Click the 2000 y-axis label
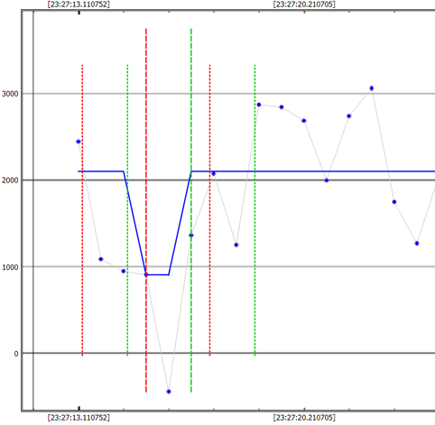 [x=10, y=180]
